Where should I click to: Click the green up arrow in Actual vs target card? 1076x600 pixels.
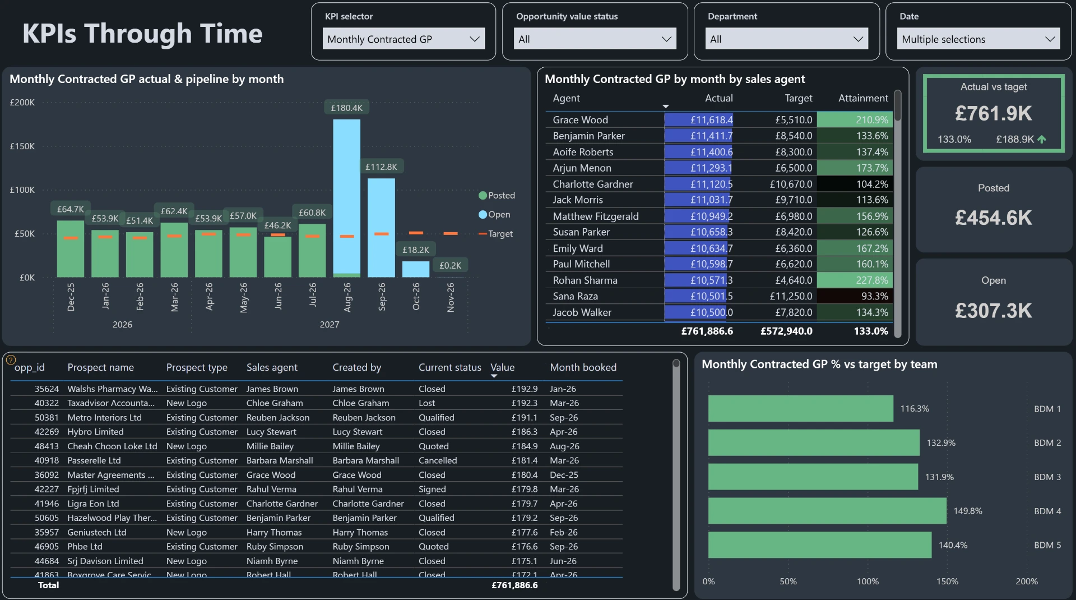click(1042, 140)
